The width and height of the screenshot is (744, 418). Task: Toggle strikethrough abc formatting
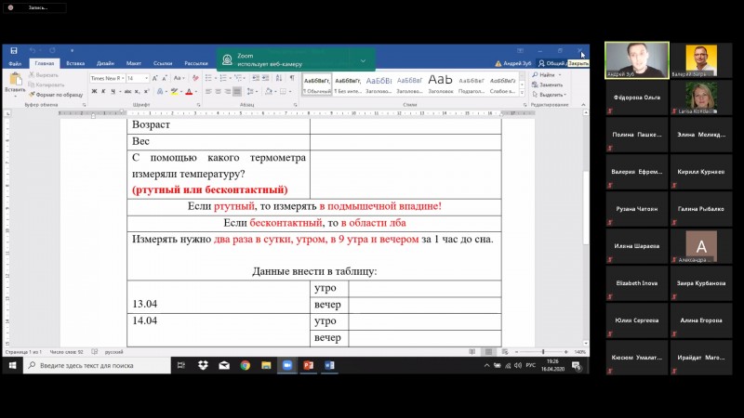pyautogui.click(x=127, y=91)
